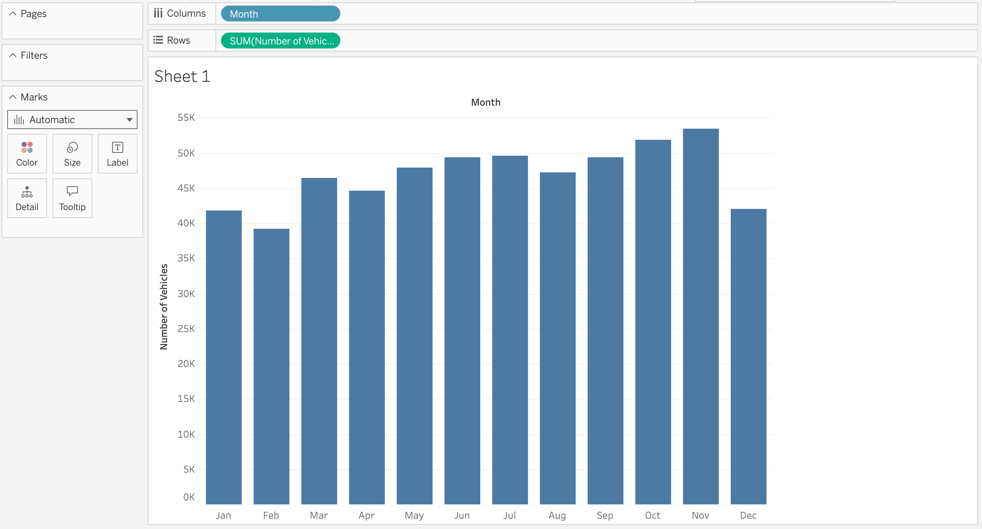Open the mark type Automatic dropdown

(x=129, y=119)
